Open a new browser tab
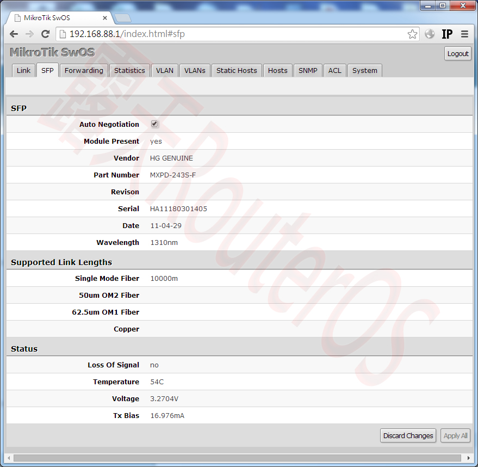The height and width of the screenshot is (467, 478). coord(123,19)
